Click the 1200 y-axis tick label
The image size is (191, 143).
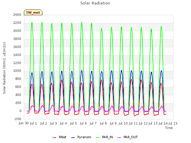click(x=17, y=63)
